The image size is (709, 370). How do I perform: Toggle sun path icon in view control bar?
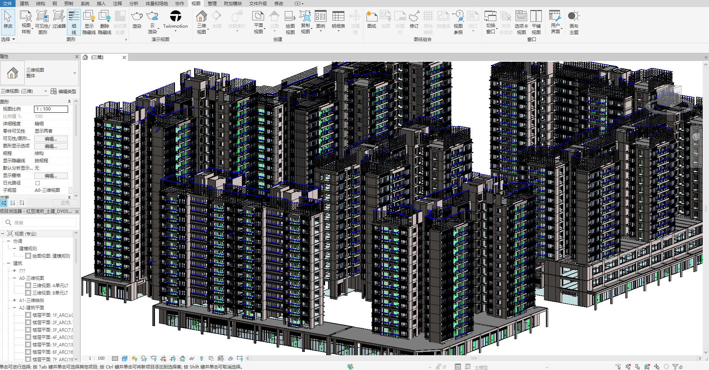[x=134, y=359]
